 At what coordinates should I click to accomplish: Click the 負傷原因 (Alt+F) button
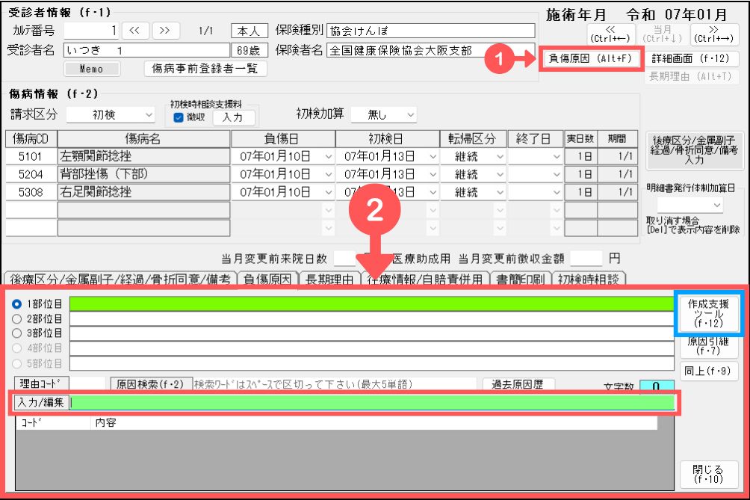[x=589, y=59]
